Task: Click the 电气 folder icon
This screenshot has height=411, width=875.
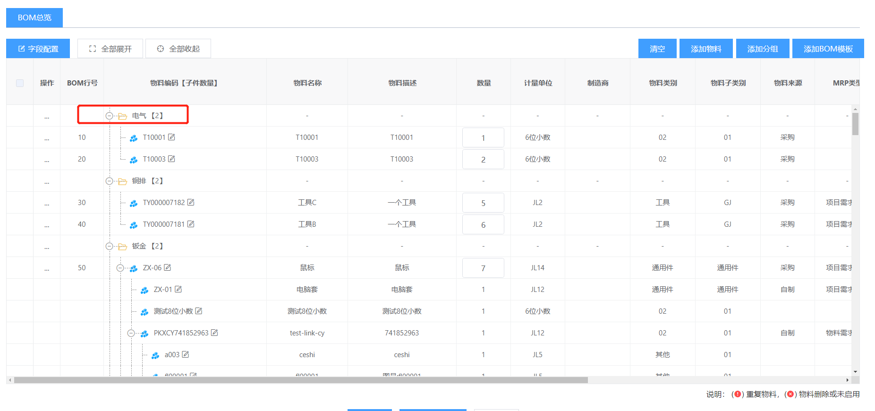Action: coord(123,116)
